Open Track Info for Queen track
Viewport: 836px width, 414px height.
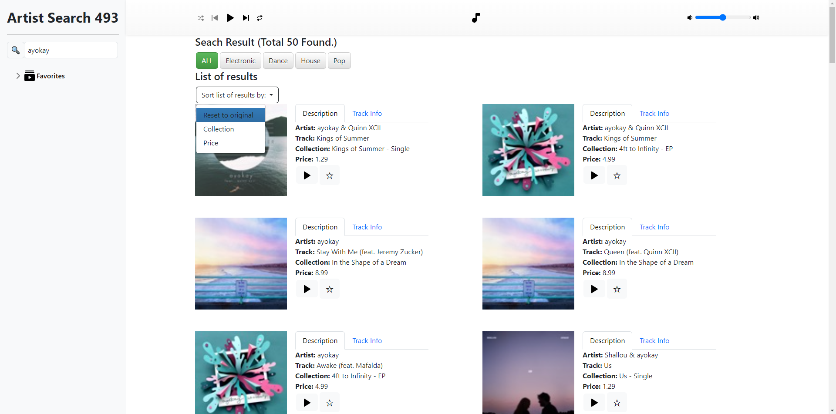[654, 227]
